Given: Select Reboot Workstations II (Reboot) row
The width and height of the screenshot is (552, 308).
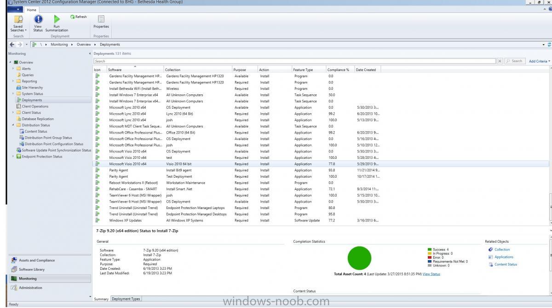Looking at the screenshot, I should pyautogui.click(x=321, y=183).
